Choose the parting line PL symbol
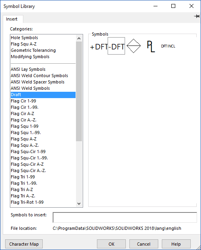This screenshot has width=201, height=250. coord(151,46)
